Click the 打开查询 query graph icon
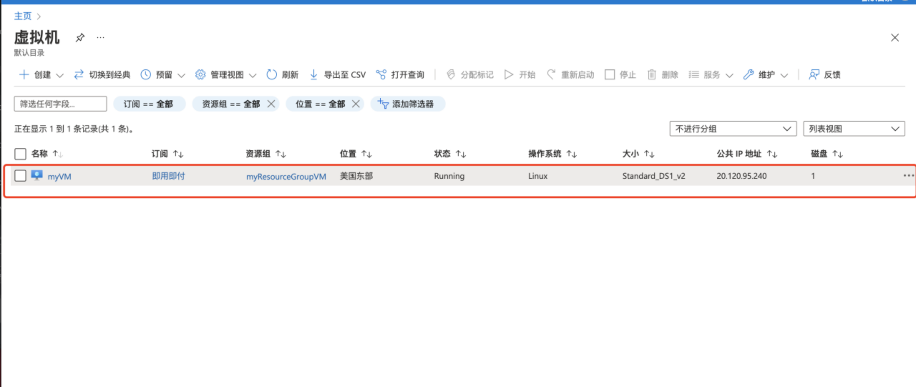 381,75
